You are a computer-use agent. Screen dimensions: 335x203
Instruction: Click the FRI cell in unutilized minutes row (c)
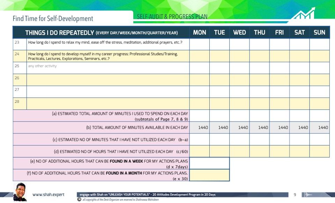tap(279, 139)
